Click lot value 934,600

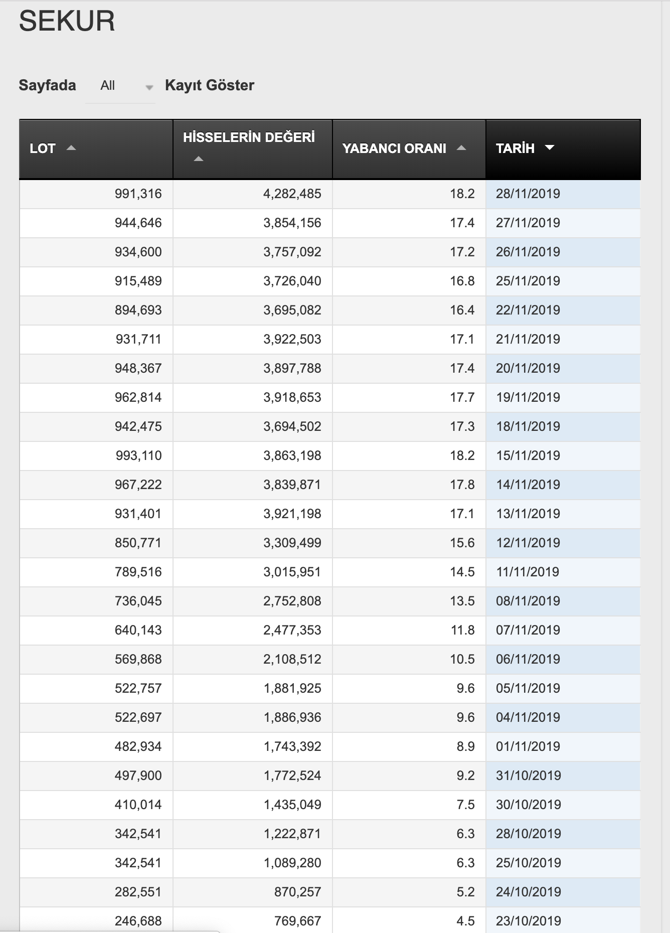point(138,252)
